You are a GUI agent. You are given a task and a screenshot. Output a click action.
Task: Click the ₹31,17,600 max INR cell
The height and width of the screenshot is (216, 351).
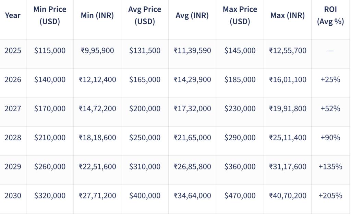coord(287,167)
